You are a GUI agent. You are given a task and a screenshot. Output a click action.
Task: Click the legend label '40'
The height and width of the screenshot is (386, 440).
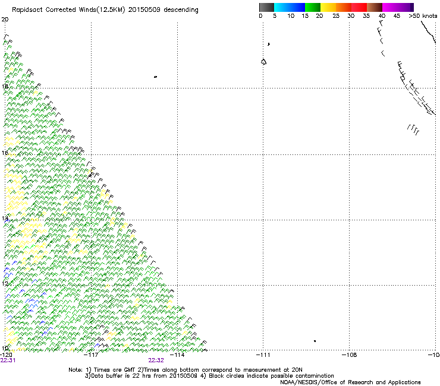382,16
